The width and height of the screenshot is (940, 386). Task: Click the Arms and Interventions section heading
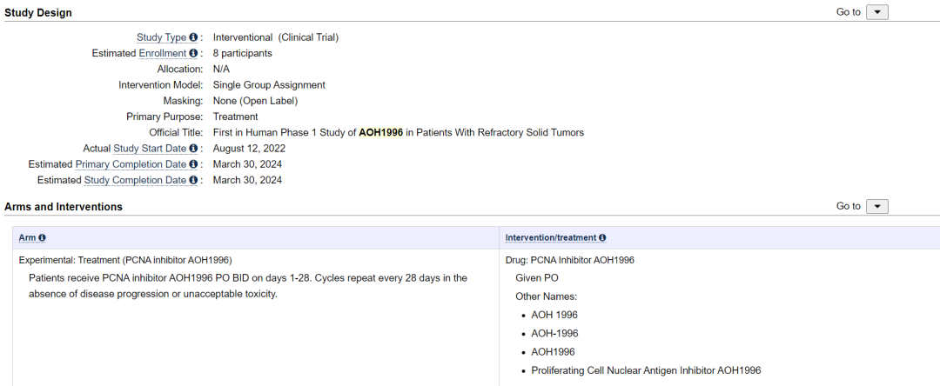64,207
